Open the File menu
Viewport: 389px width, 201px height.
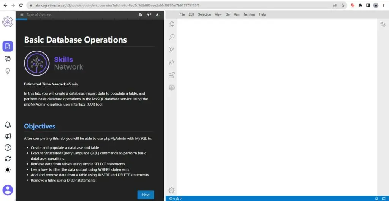[182, 15]
